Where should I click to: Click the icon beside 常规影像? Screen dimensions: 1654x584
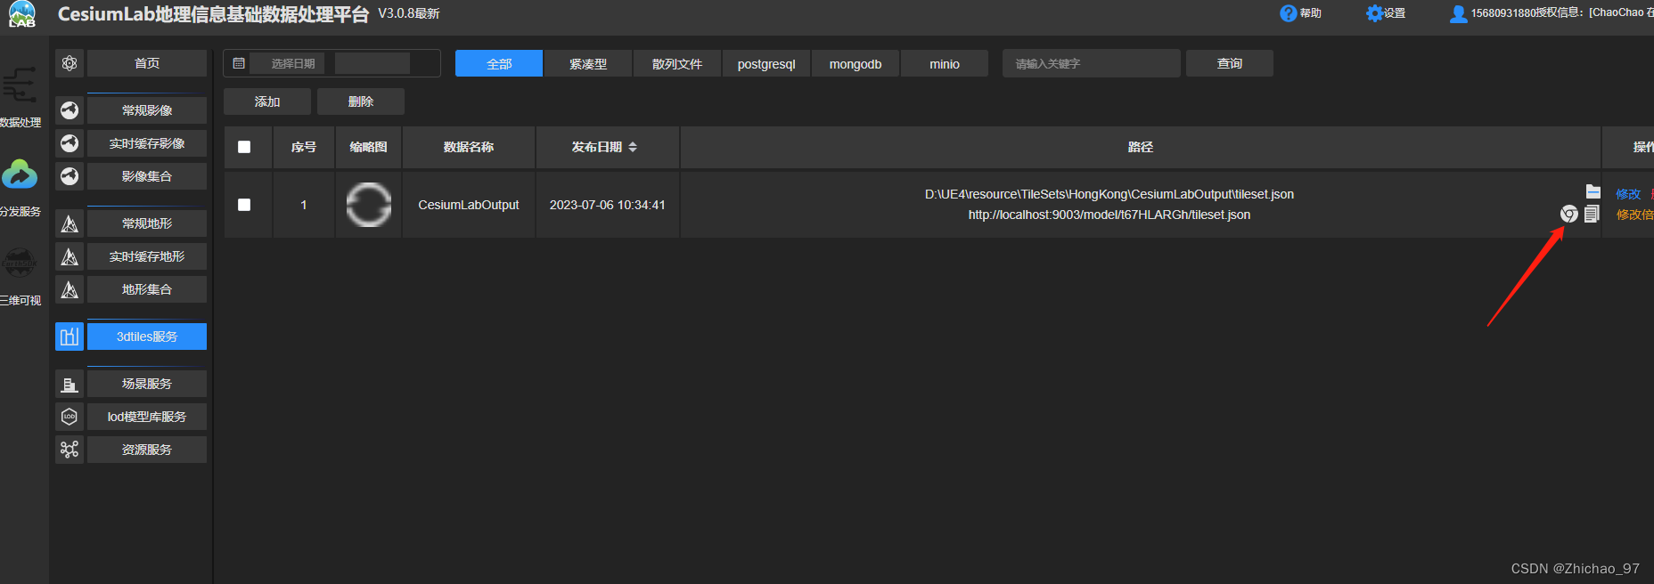point(70,110)
